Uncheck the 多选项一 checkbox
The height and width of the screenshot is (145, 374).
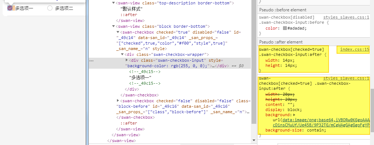pyautogui.click(x=10, y=8)
